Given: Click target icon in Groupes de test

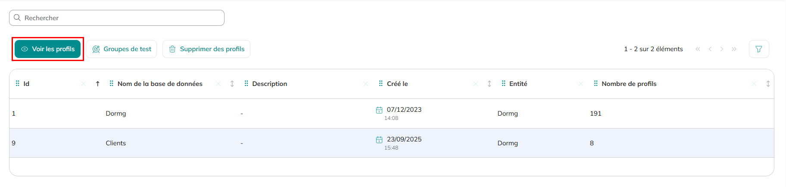Looking at the screenshot, I should coord(96,49).
